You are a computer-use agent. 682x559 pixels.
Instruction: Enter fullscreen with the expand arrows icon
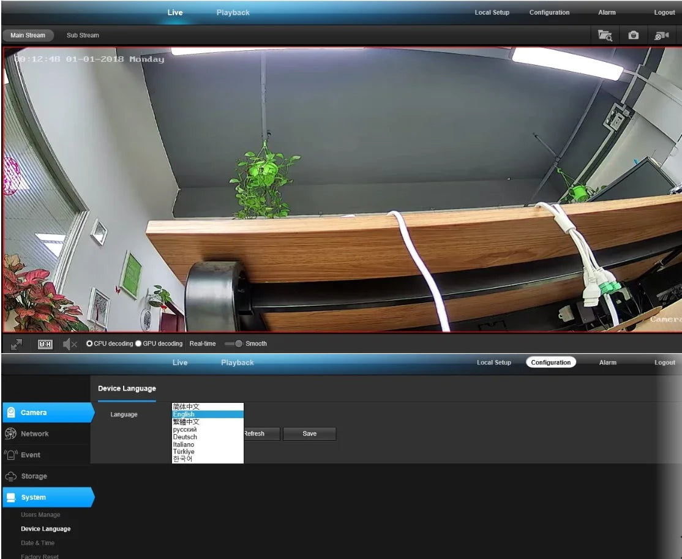[17, 344]
